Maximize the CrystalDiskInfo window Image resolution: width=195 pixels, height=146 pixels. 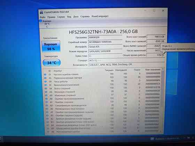154,11
